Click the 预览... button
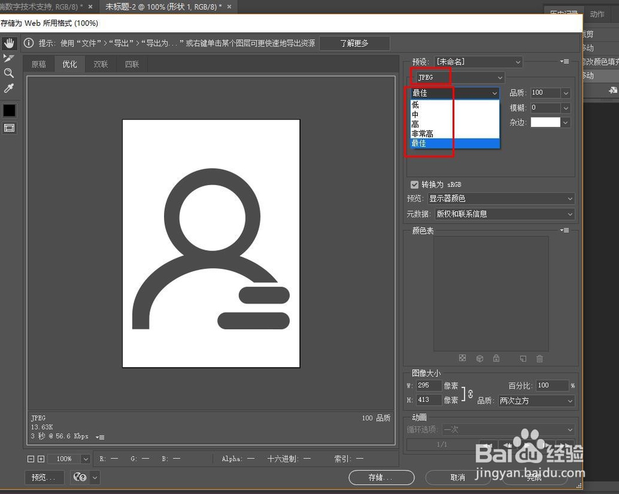 pos(44,477)
